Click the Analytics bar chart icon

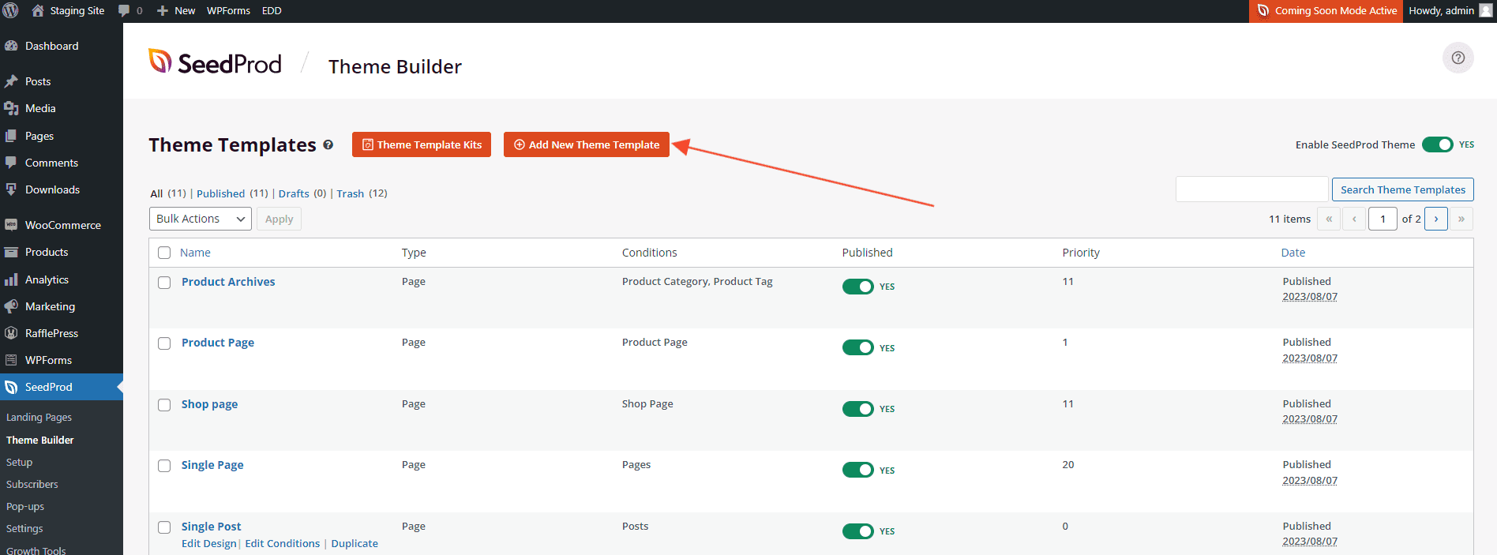click(11, 279)
